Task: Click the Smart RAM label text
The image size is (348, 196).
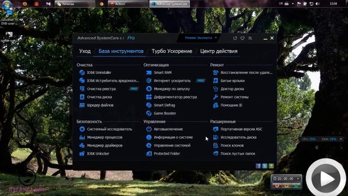Action: pyautogui.click(x=163, y=72)
